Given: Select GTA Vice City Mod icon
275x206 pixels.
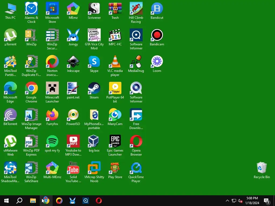Looking at the screenshot, I should (x=94, y=39).
